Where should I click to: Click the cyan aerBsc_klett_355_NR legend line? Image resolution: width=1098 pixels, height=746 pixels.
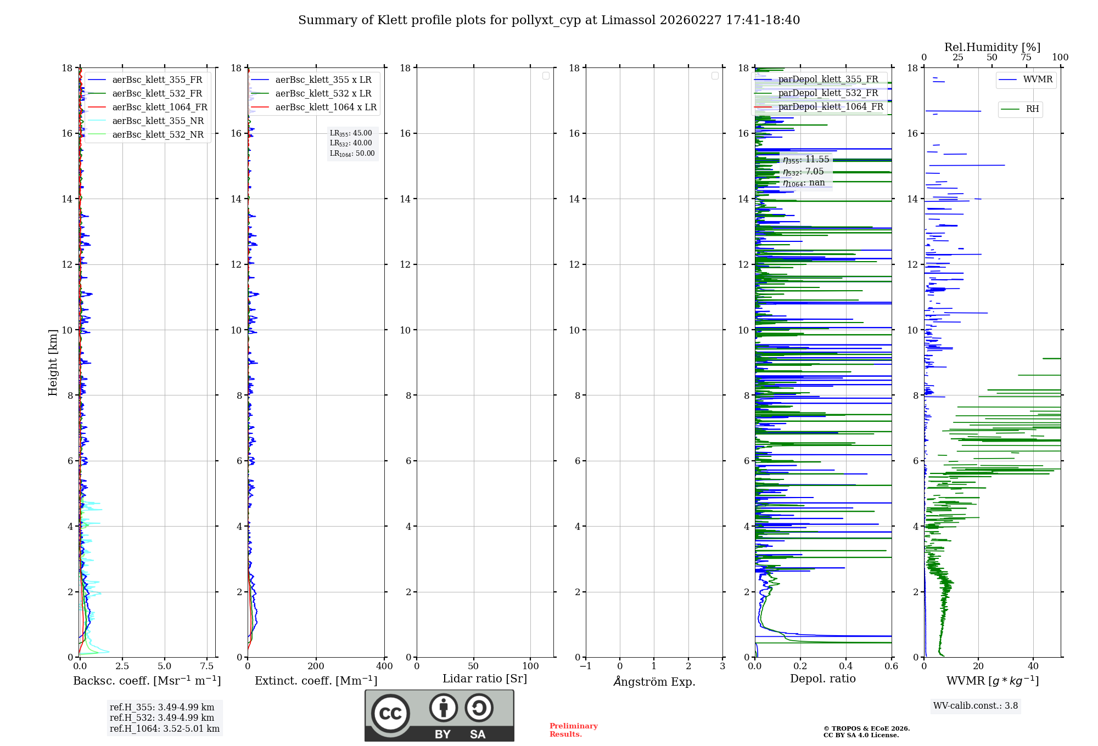pos(97,121)
